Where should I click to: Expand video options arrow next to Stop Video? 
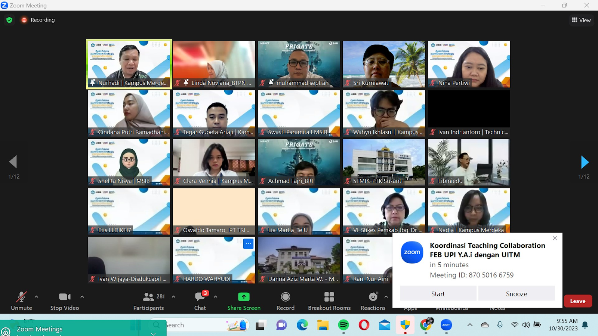82,297
